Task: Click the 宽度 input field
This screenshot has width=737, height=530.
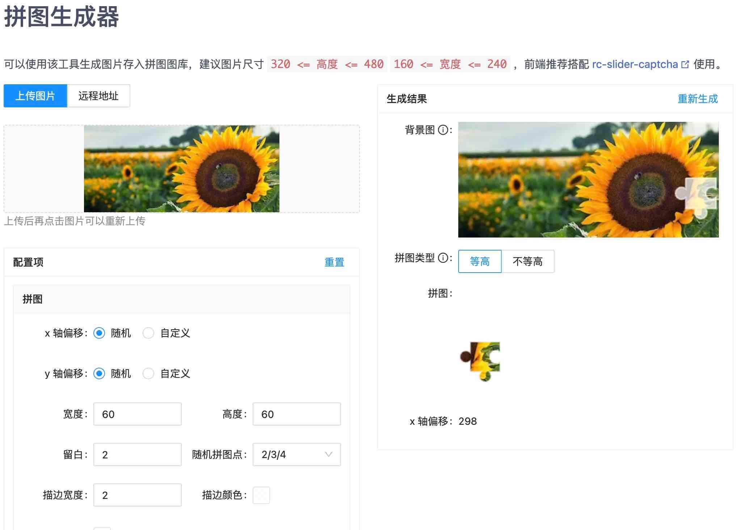Action: pyautogui.click(x=137, y=414)
